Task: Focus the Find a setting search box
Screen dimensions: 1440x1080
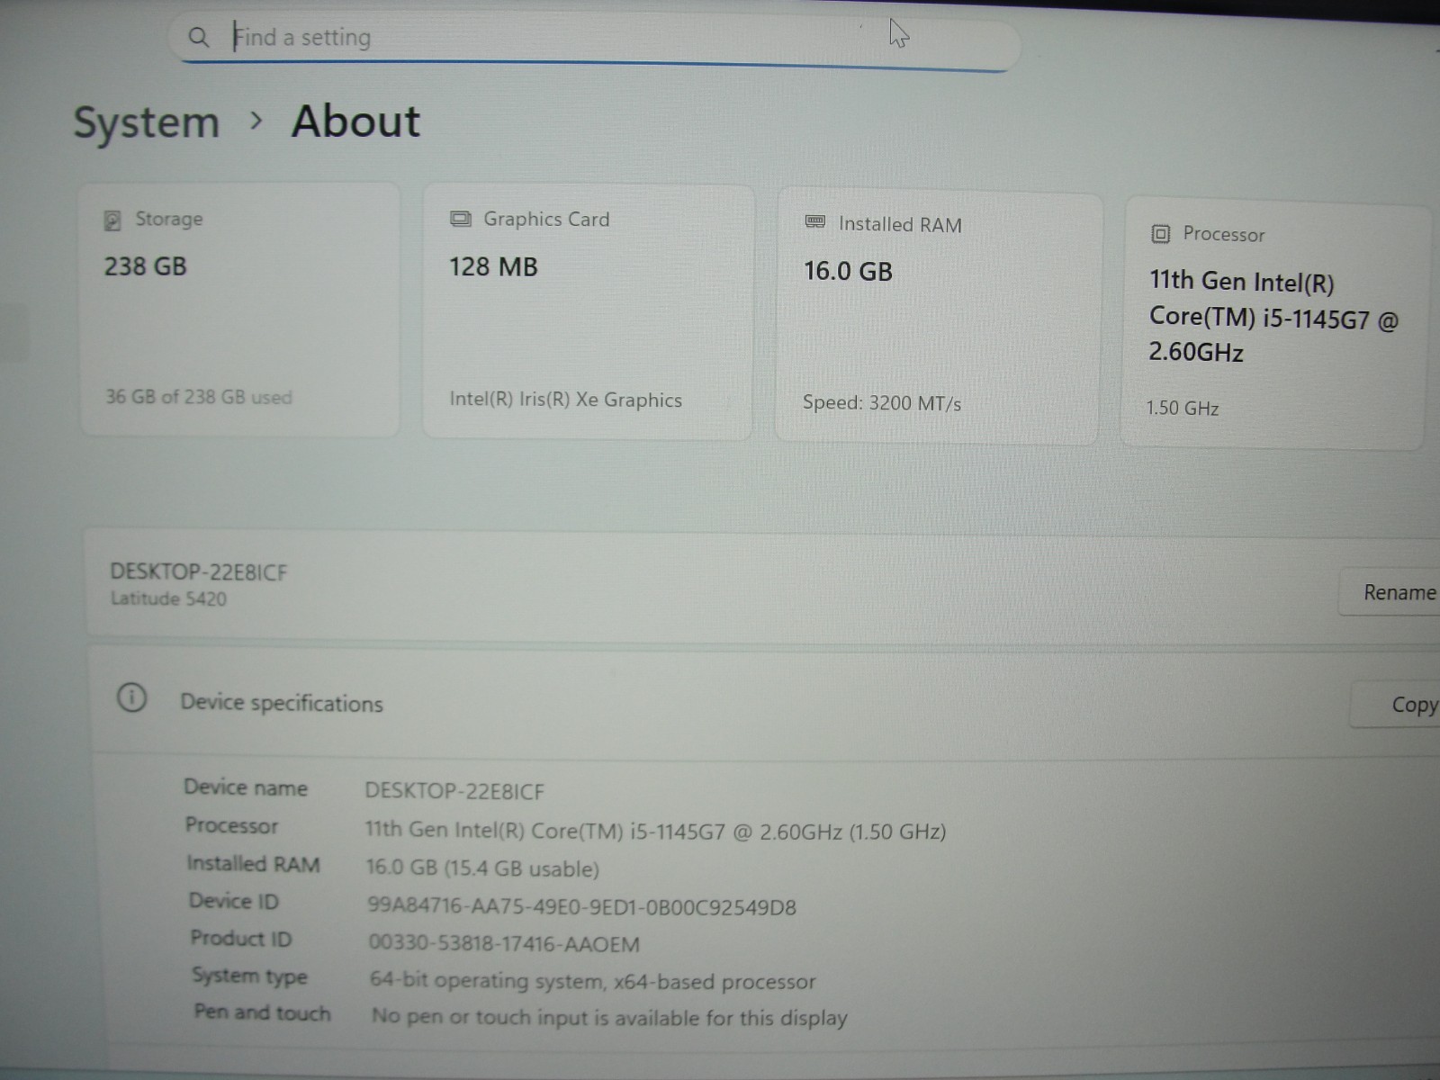Action: [594, 40]
